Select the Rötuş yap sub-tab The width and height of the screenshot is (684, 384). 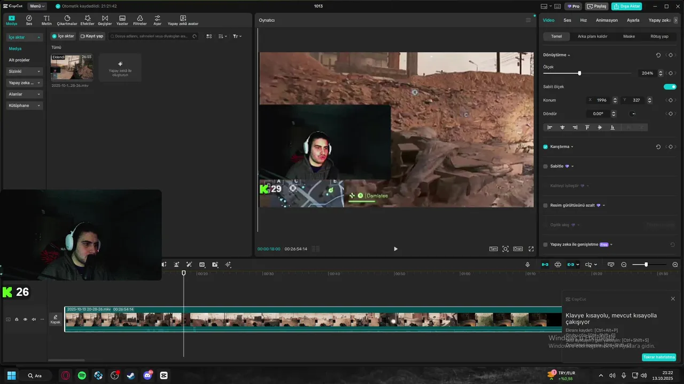(x=659, y=36)
